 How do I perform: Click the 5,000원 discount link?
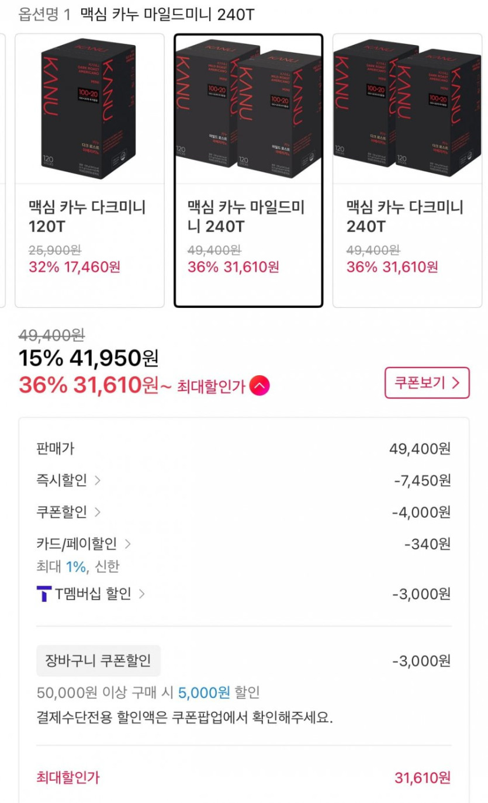click(204, 693)
